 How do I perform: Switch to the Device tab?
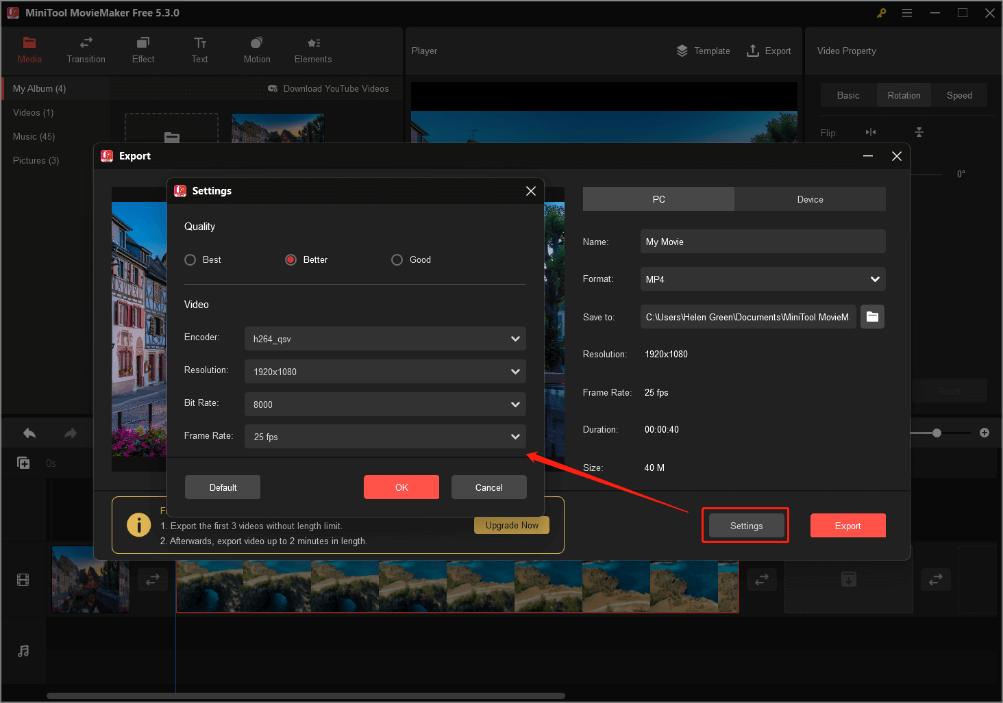pyautogui.click(x=810, y=199)
